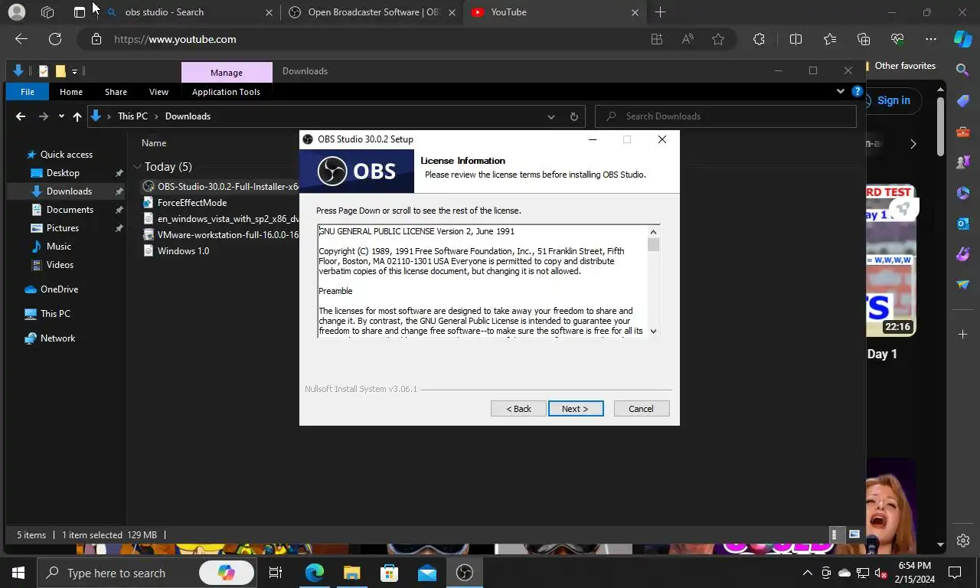Image resolution: width=980 pixels, height=588 pixels.
Task: Go up one folder level in Explorer
Action: pos(77,116)
